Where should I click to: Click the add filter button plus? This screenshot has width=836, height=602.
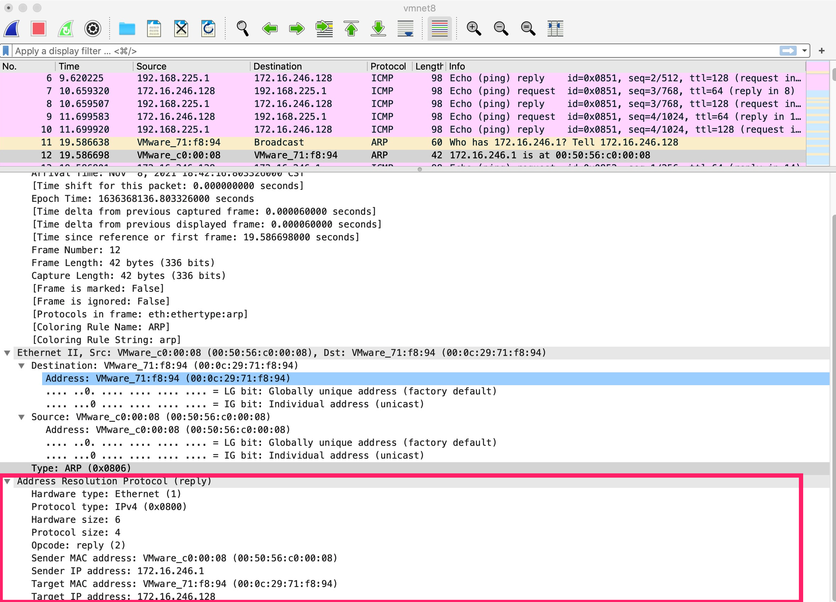[x=822, y=51]
